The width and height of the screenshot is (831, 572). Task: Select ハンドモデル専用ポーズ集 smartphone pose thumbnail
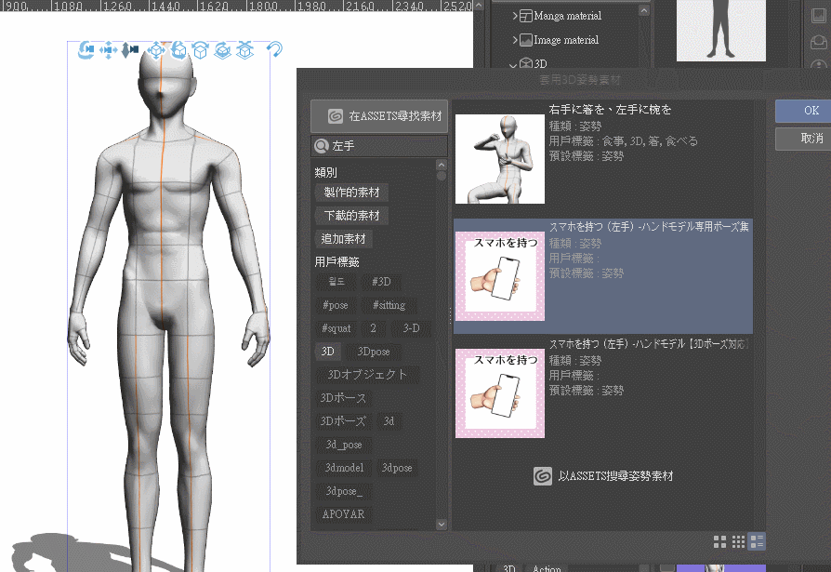500,276
